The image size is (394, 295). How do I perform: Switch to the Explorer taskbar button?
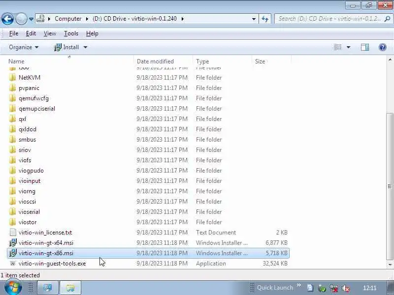(70, 288)
